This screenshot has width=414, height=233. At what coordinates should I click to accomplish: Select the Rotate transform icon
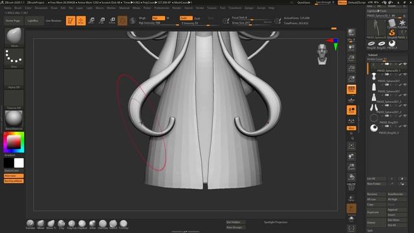(x=112, y=21)
